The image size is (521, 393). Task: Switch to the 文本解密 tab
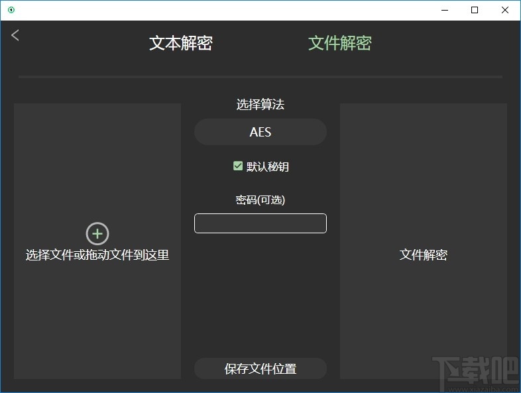click(181, 43)
